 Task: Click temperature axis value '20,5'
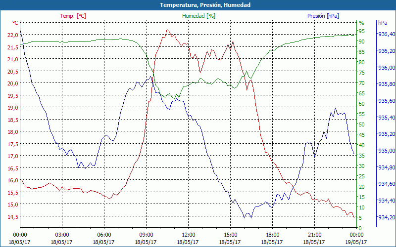pos(13,71)
